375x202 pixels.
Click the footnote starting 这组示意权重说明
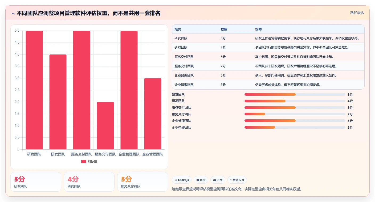tap(237, 189)
